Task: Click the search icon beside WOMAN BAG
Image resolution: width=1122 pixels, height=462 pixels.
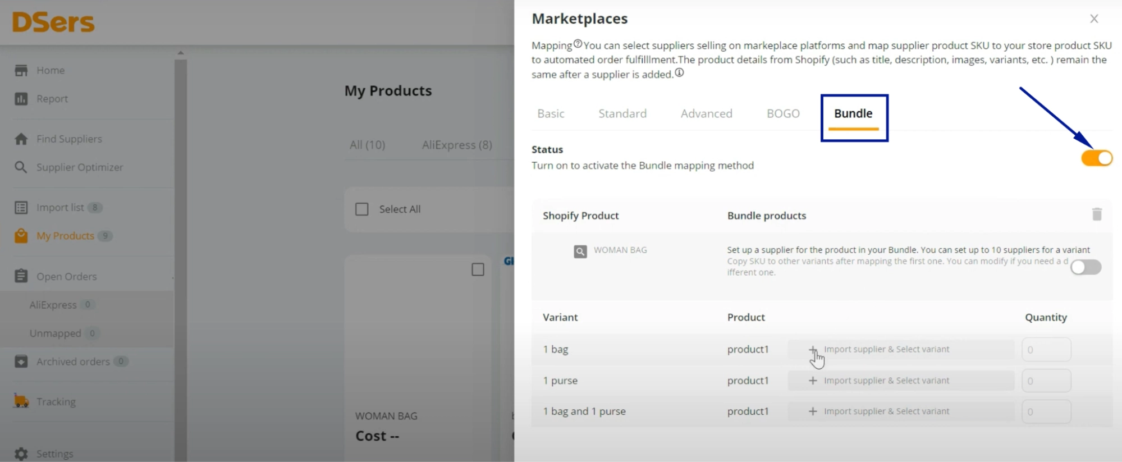Action: click(x=580, y=251)
